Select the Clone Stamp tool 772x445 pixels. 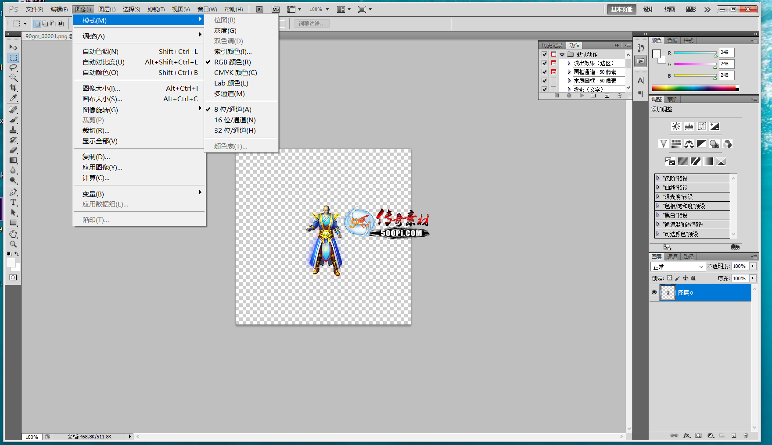tap(13, 130)
